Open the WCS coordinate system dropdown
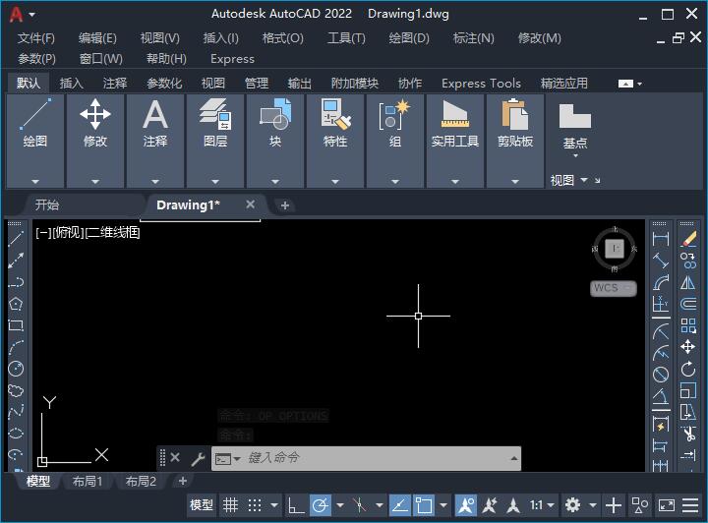Viewport: 708px width, 523px height. pos(614,288)
